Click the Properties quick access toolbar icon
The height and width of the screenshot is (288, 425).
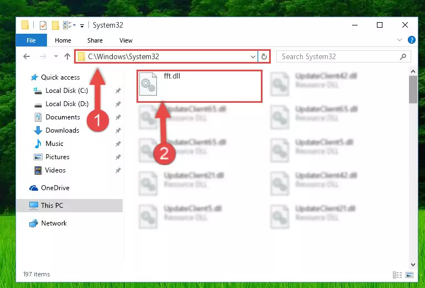[x=43, y=25]
